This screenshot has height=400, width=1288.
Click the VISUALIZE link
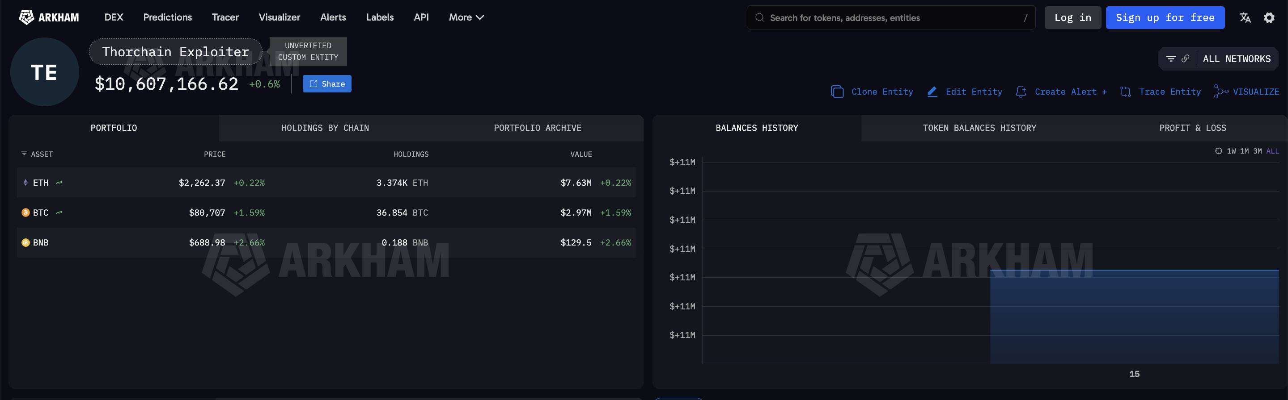pyautogui.click(x=1255, y=92)
